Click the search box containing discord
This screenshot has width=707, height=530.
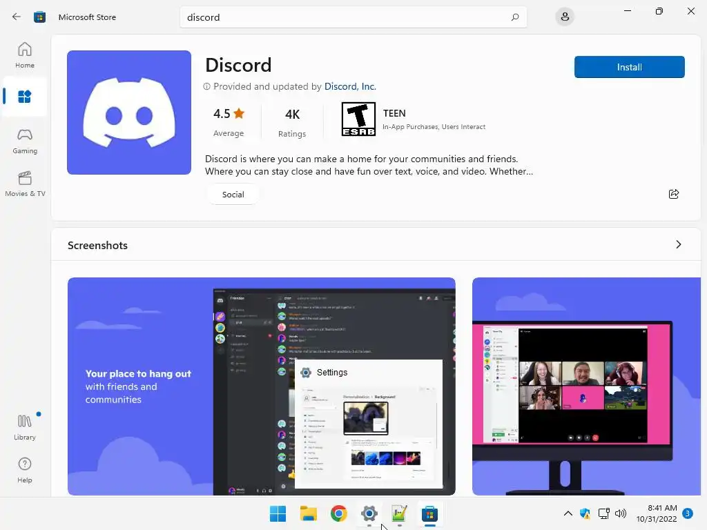[353, 17]
